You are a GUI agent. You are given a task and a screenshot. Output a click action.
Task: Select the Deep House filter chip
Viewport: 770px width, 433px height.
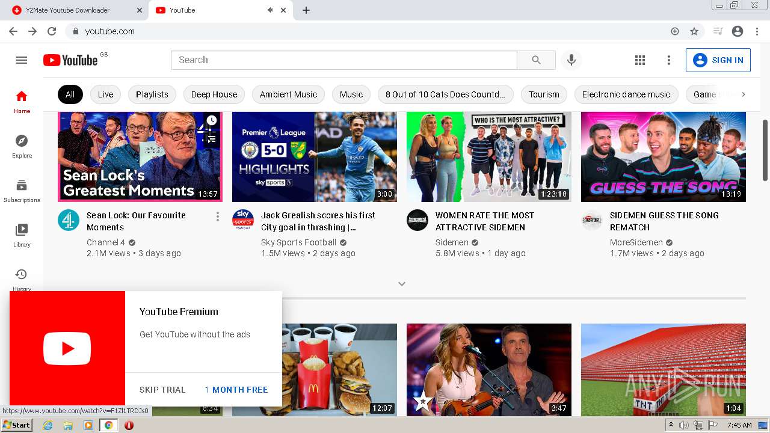tap(214, 94)
